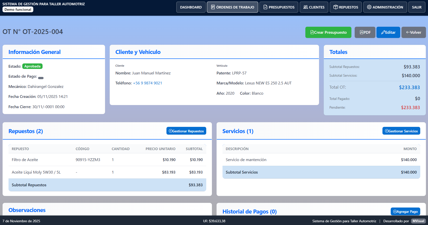Click the file-check icon beside Presupuestos
This screenshot has width=428, height=225.
[x=265, y=7]
